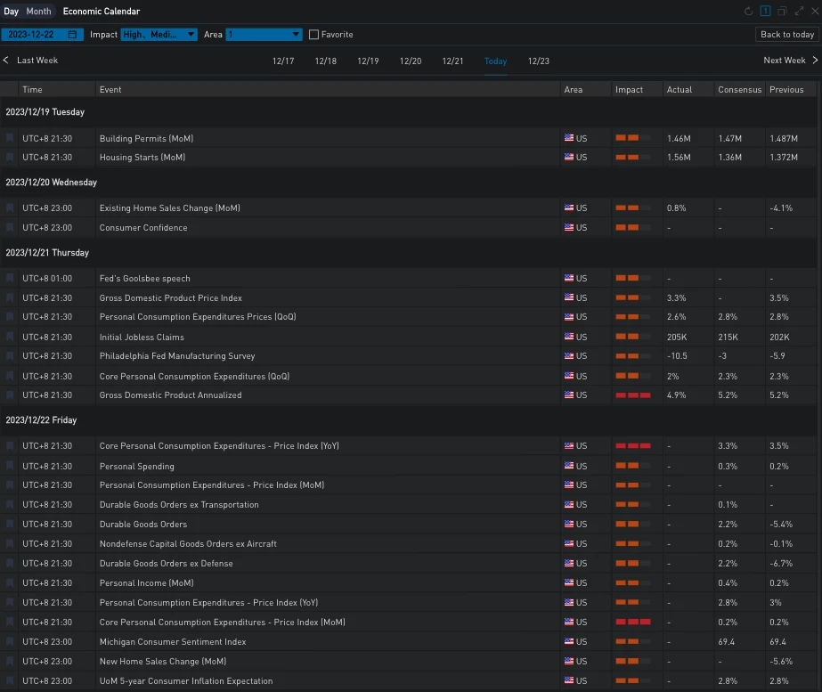Enable the Favorite checkbox
Screen dimensions: 822x692
[x=313, y=35]
